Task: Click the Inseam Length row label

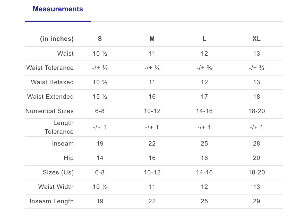Action: pos(52,201)
